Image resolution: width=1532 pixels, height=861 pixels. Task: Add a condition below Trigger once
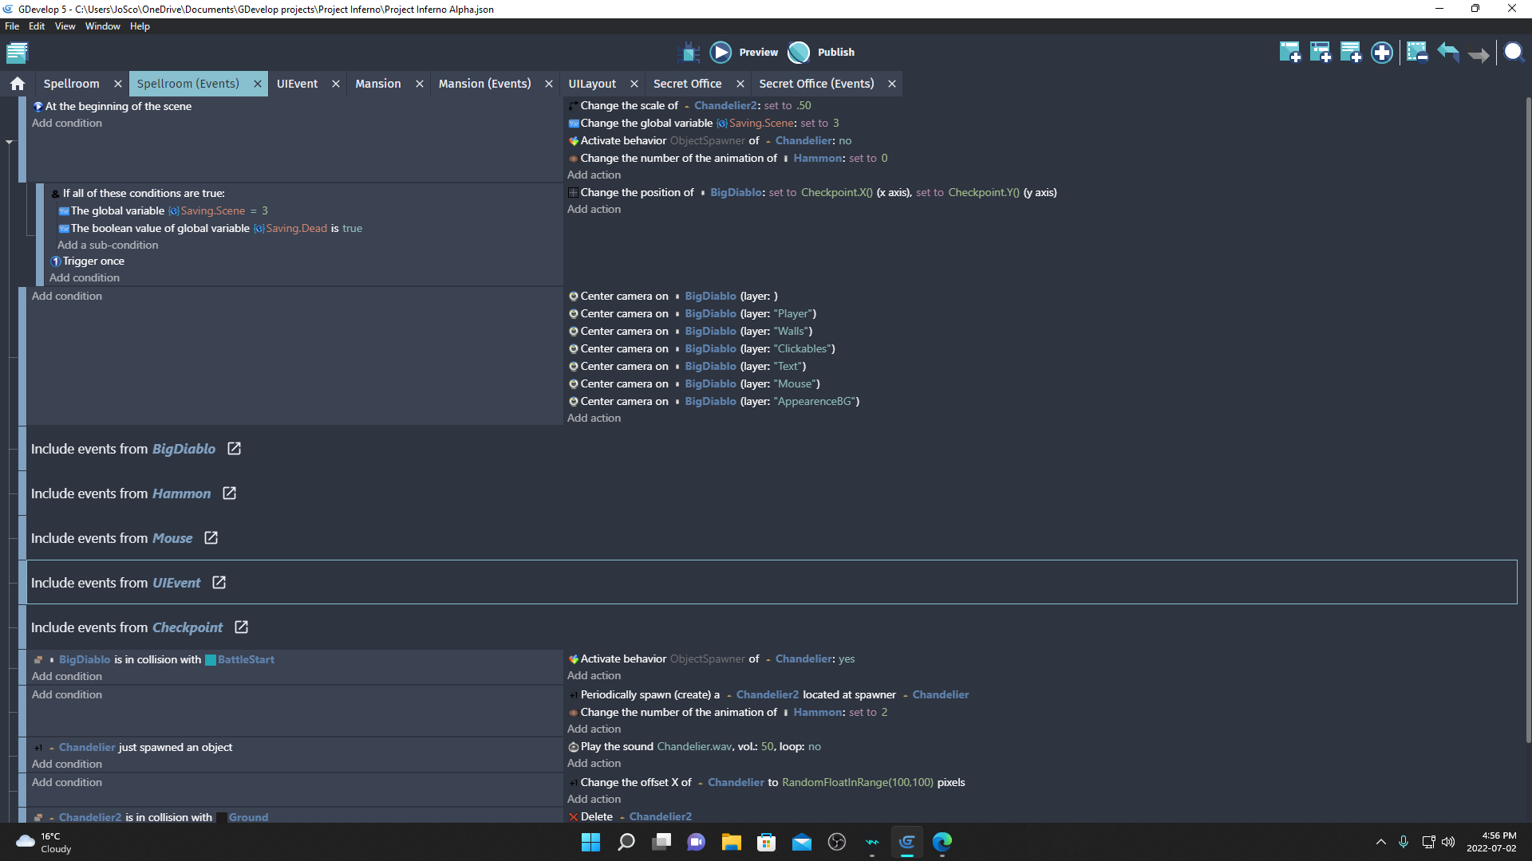coord(84,277)
